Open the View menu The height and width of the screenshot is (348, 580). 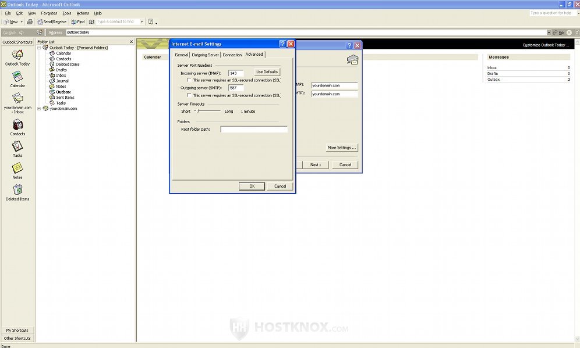point(32,13)
